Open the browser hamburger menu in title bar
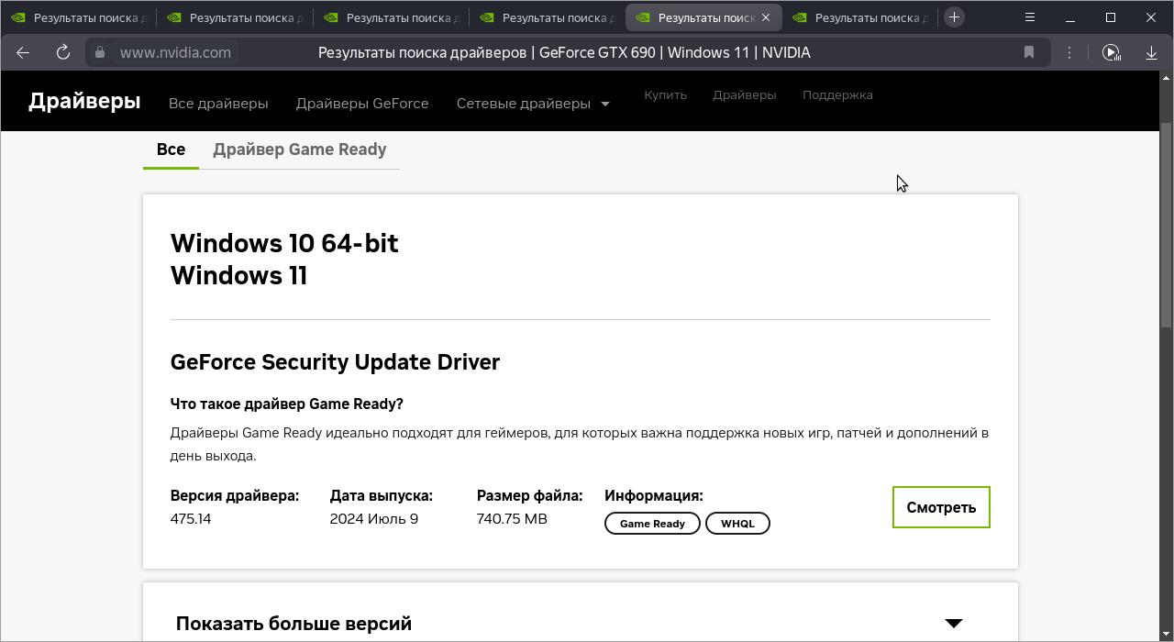The height and width of the screenshot is (642, 1174). click(1030, 17)
